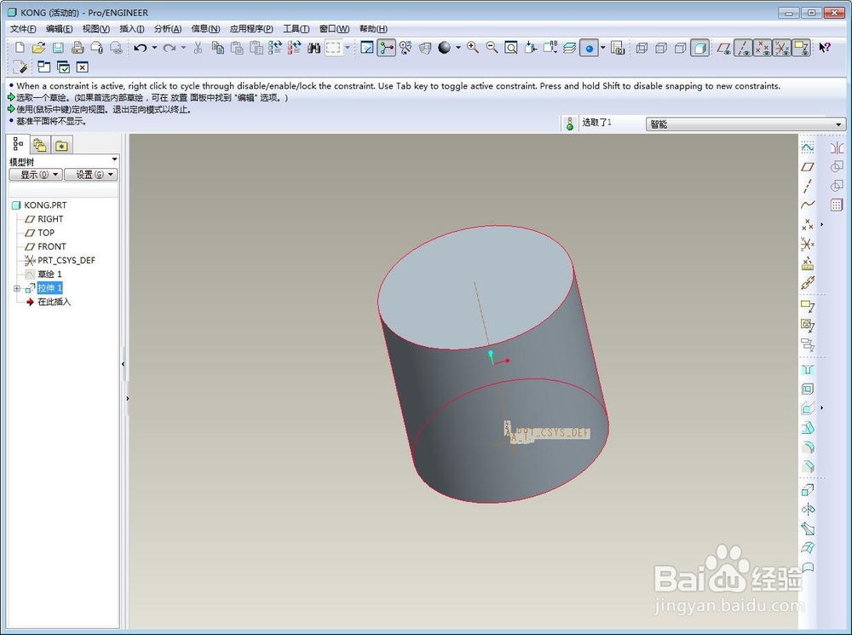The image size is (852, 635).
Task: Open the binoculars search tool
Action: 314,48
